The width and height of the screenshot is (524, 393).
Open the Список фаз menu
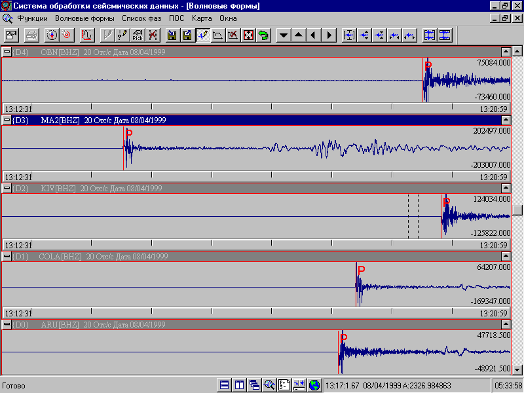[x=141, y=18]
